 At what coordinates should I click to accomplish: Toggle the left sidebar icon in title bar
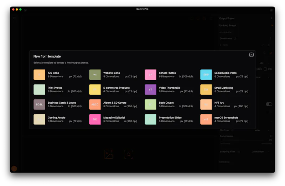click(x=25, y=10)
